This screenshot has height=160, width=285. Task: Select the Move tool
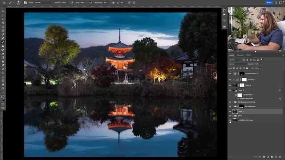point(3,11)
